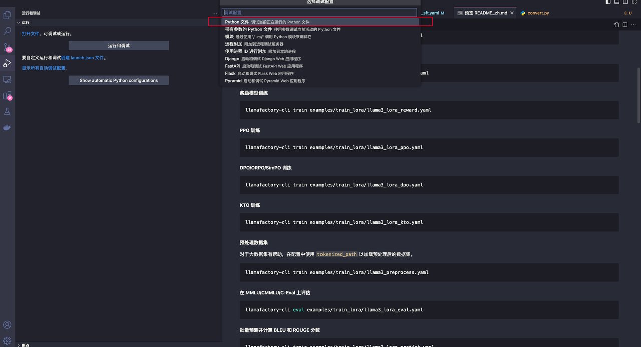Expand the 断点 section at the bottom

(x=25, y=345)
